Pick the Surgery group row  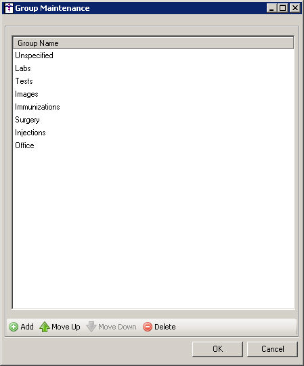coord(153,120)
